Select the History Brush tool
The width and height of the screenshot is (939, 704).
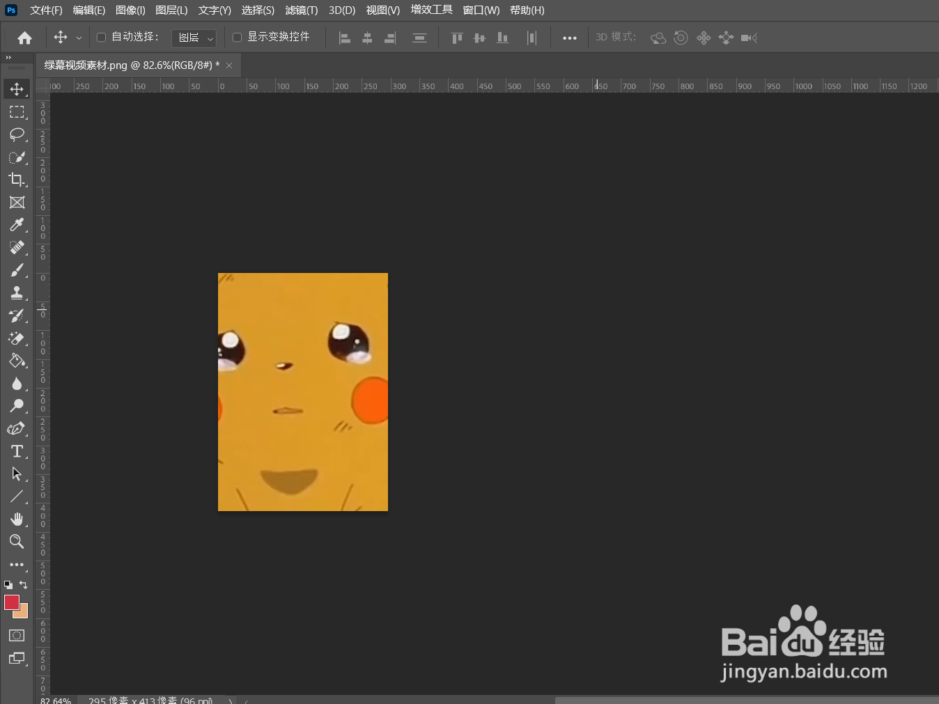click(17, 315)
